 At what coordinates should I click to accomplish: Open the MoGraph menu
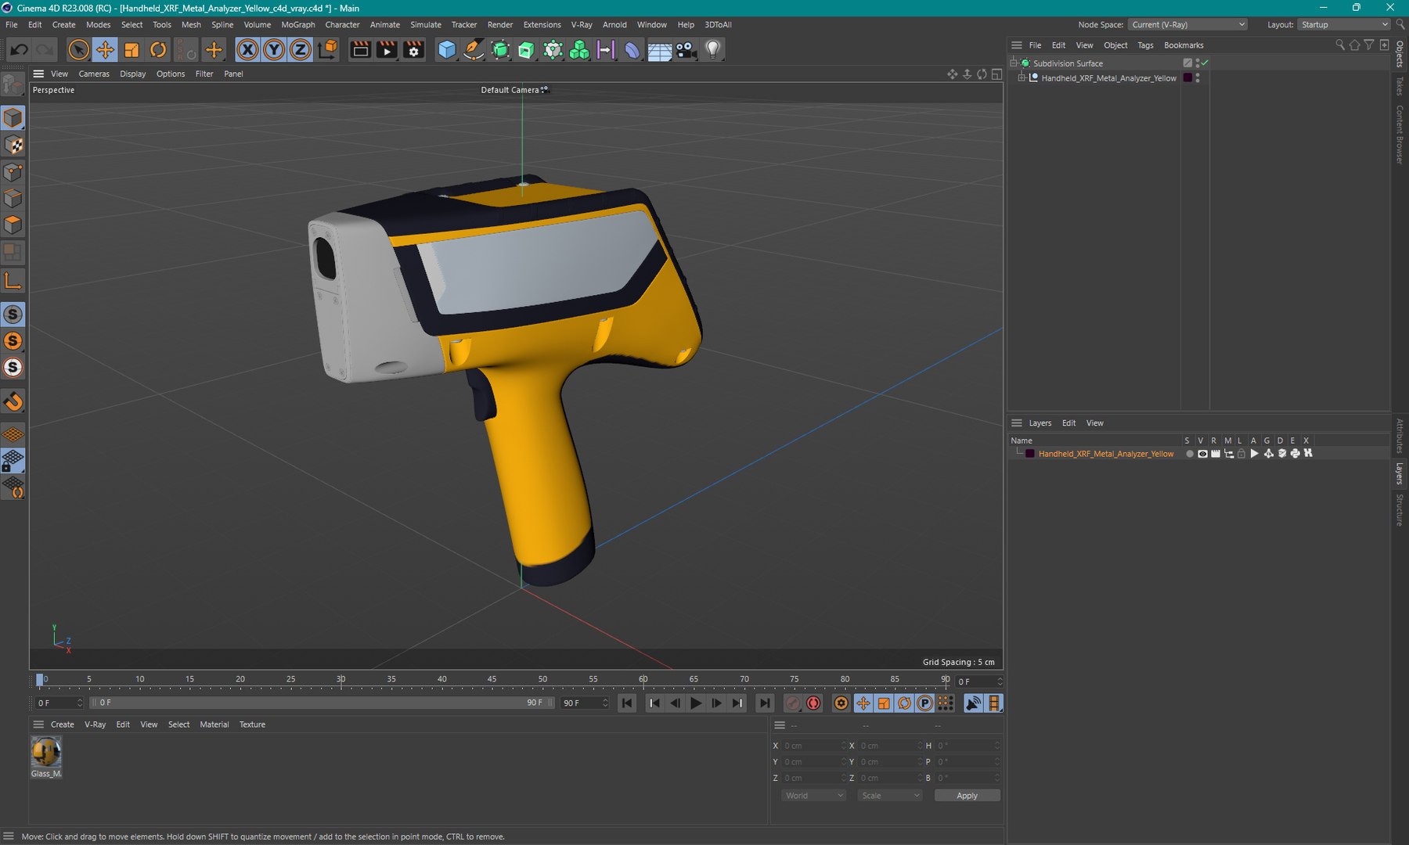coord(297,24)
